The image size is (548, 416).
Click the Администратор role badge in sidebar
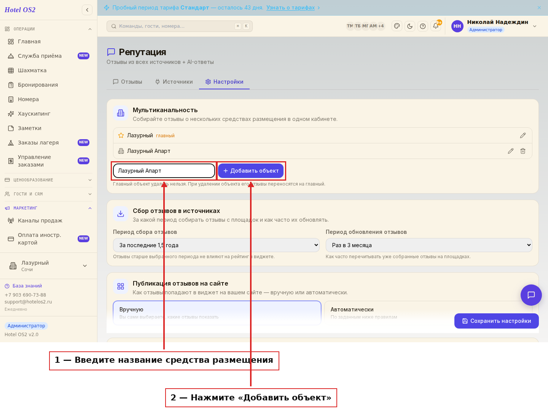26,326
